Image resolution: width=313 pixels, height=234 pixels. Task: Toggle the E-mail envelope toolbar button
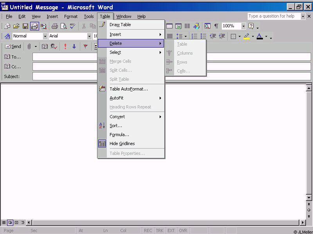pyautogui.click(x=34, y=26)
